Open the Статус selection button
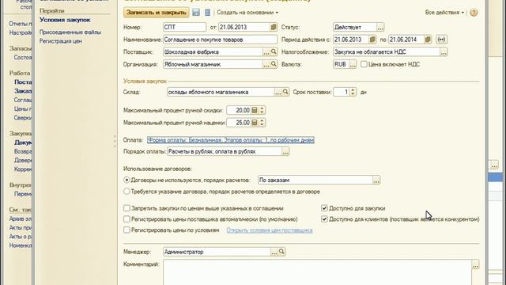Screen dimensions: 506x285 click(380, 27)
